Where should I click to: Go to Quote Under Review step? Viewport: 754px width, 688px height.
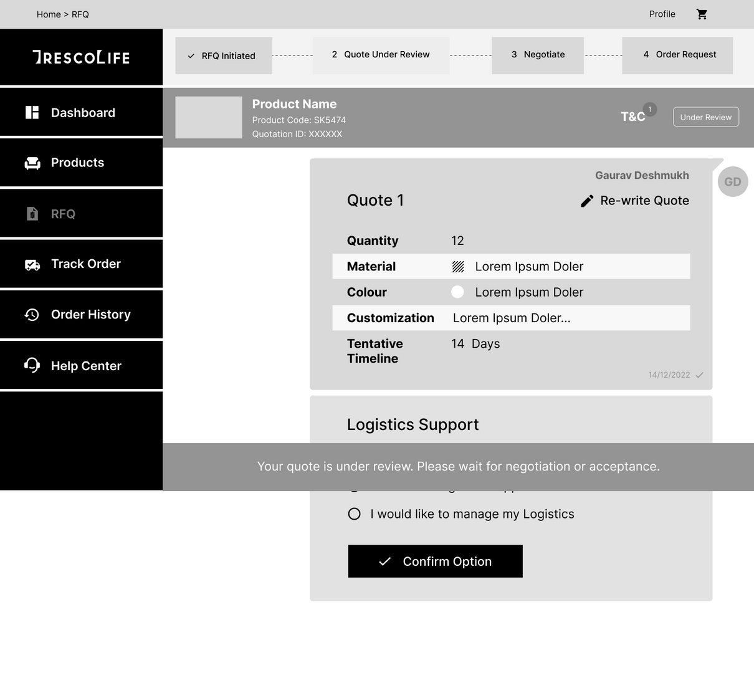(381, 55)
